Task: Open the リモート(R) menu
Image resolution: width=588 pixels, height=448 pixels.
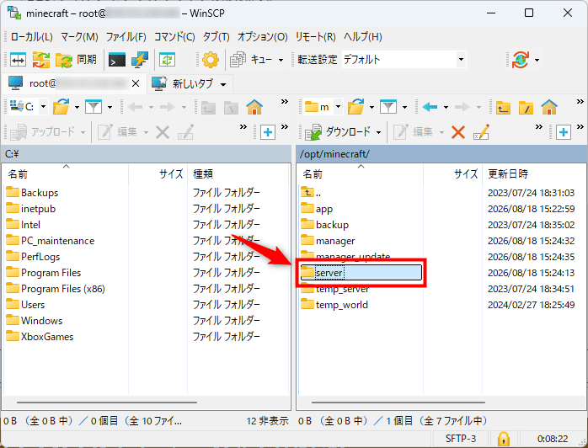Action: click(316, 37)
